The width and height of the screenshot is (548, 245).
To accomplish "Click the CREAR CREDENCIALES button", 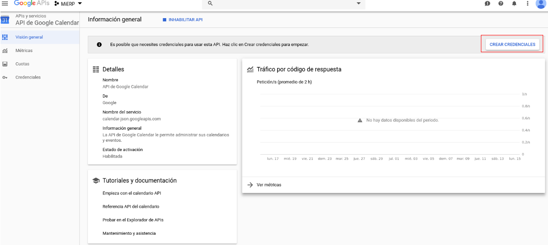I will pos(512,45).
